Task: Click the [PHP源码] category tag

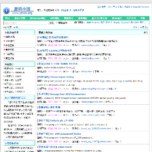Action: coord(43,77)
